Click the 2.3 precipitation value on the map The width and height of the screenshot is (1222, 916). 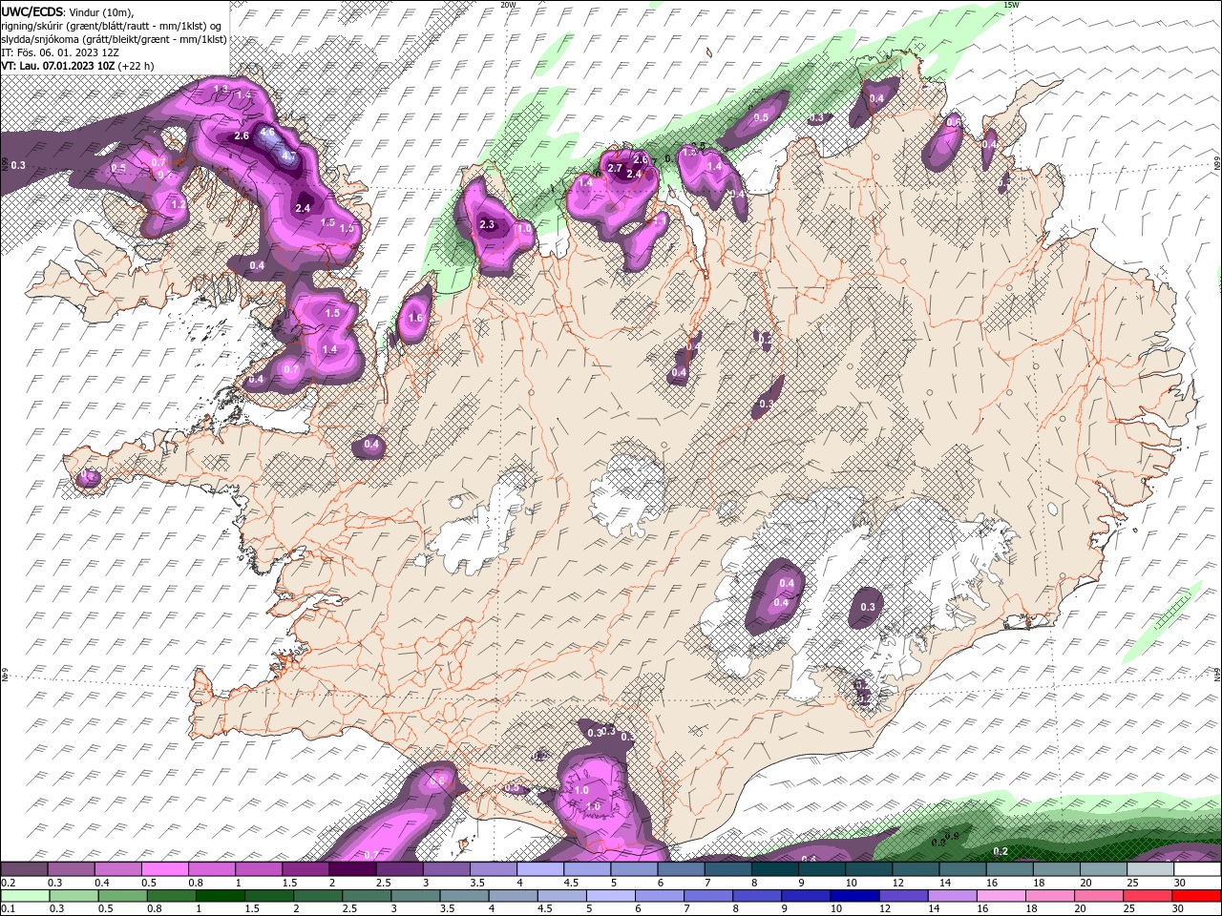pos(487,225)
